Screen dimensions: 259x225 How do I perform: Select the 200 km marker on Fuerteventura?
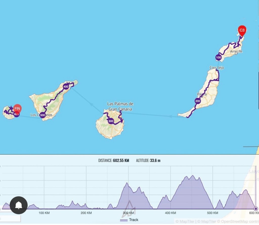198,101
